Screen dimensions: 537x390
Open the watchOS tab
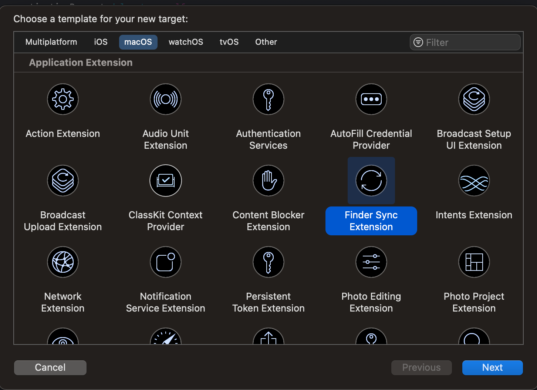pos(186,42)
